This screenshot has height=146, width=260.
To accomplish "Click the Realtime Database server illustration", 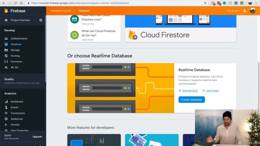I will [x=121, y=88].
